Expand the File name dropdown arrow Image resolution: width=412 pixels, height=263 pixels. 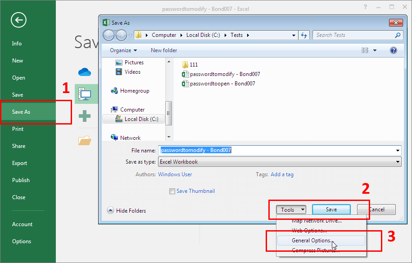[398, 151]
